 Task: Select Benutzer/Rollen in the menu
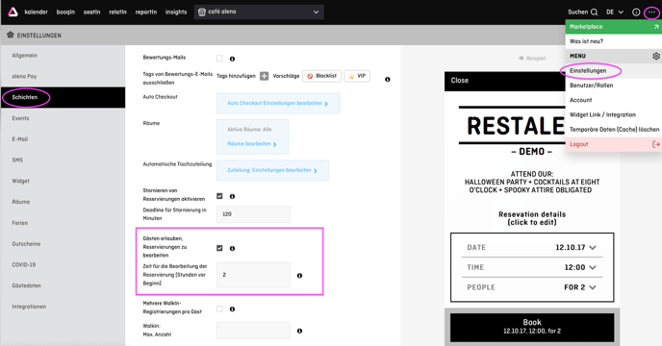click(614, 86)
